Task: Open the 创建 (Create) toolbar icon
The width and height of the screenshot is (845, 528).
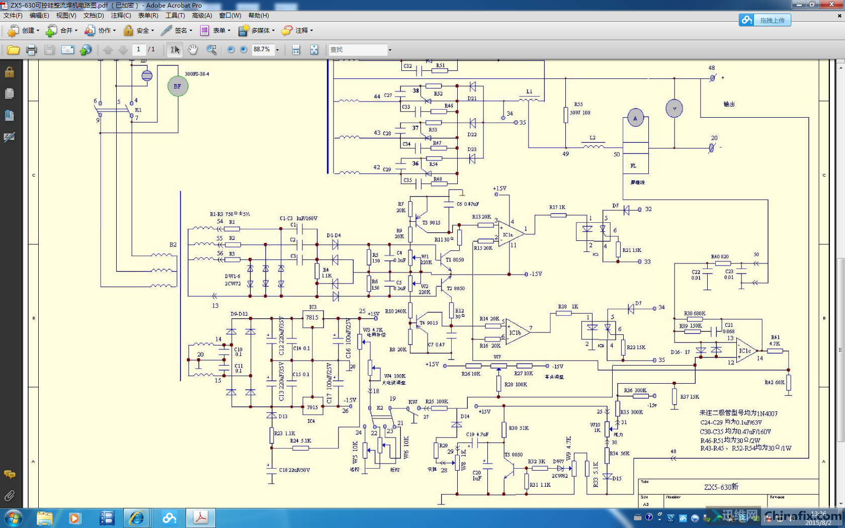Action: click(13, 31)
